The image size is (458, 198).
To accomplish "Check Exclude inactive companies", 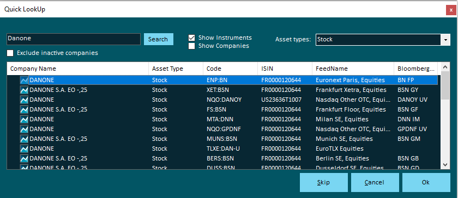I will click(10, 53).
